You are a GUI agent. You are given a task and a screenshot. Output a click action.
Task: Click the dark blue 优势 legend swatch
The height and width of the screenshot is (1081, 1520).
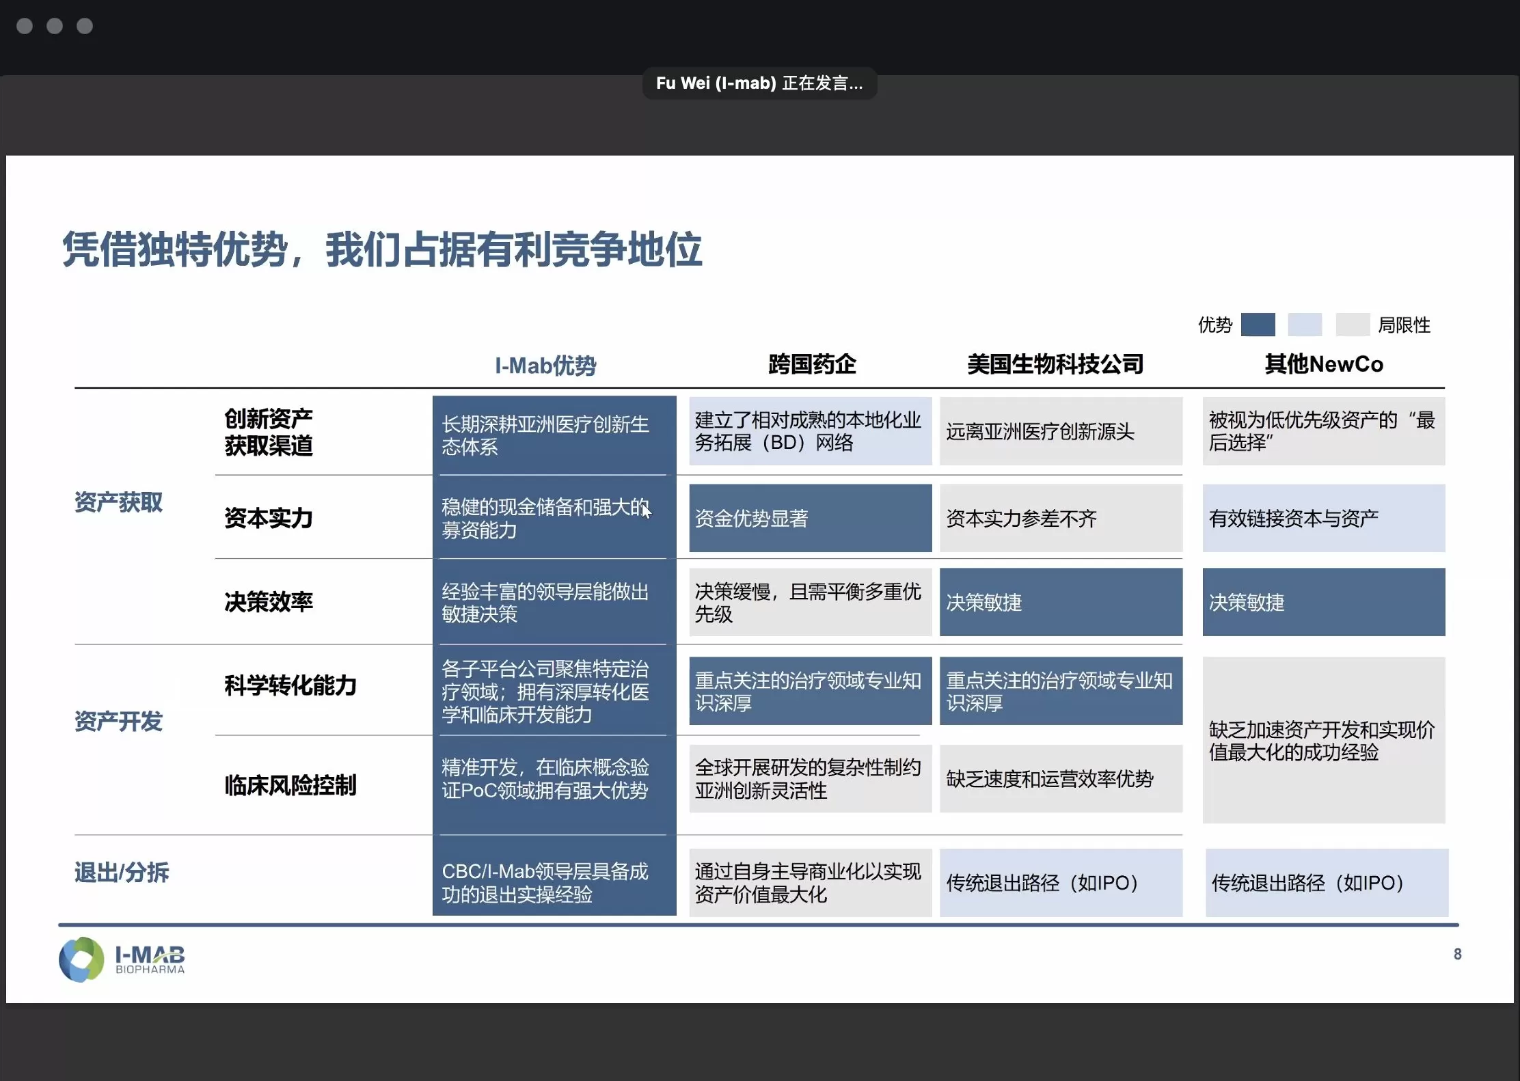(1258, 325)
